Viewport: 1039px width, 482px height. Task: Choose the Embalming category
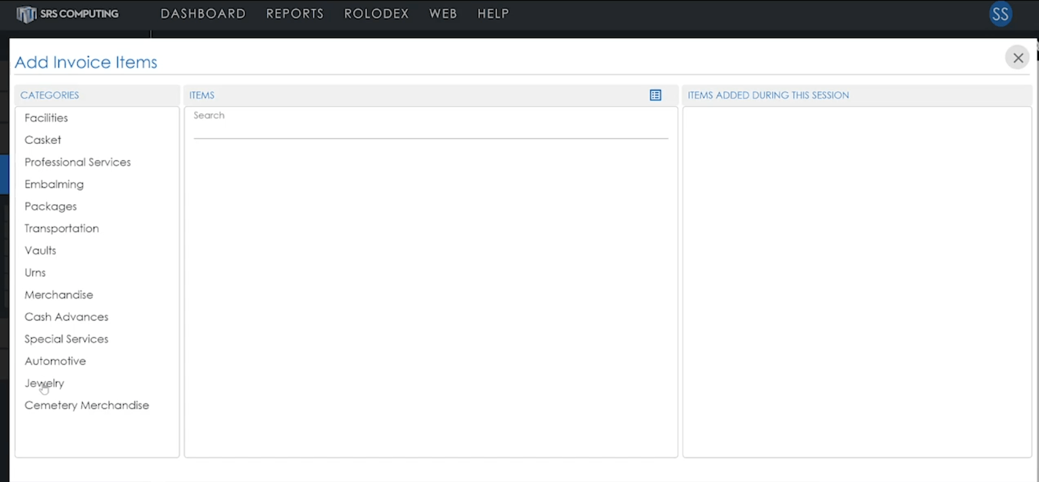54,184
